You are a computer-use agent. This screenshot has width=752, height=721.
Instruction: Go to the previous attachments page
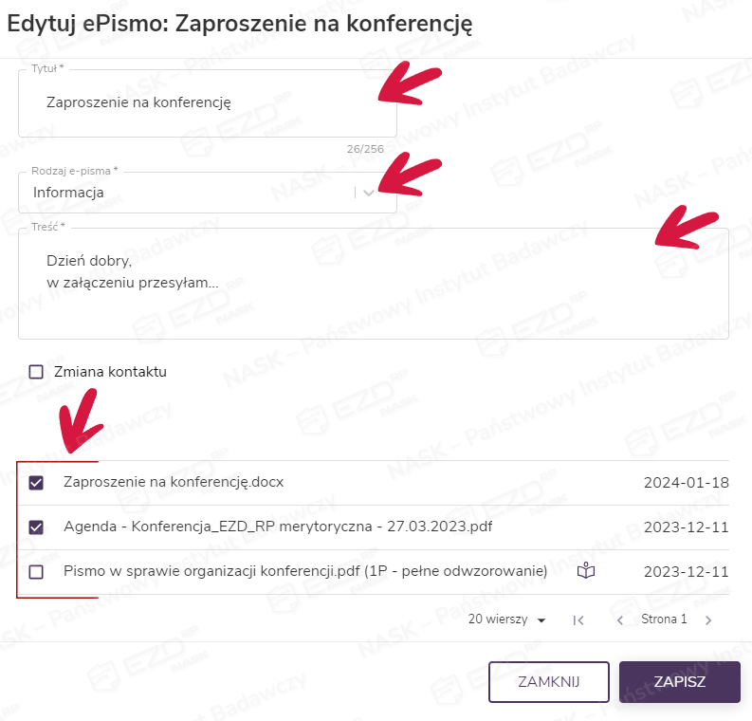620,620
